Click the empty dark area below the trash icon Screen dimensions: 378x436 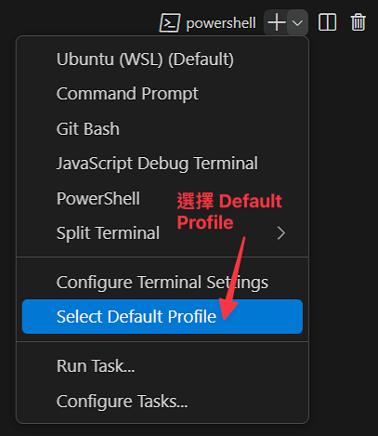point(344,217)
